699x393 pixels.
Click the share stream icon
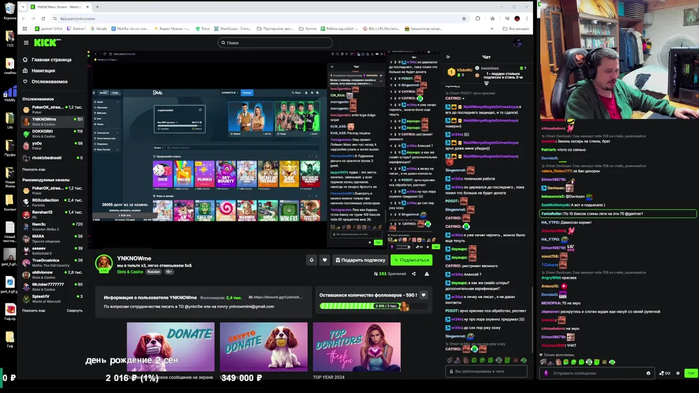(x=413, y=273)
